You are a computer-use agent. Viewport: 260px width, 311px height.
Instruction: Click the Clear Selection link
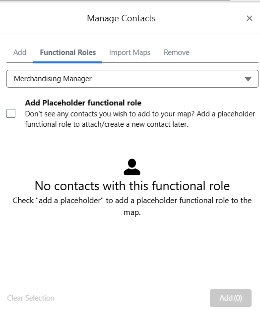pos(31,298)
